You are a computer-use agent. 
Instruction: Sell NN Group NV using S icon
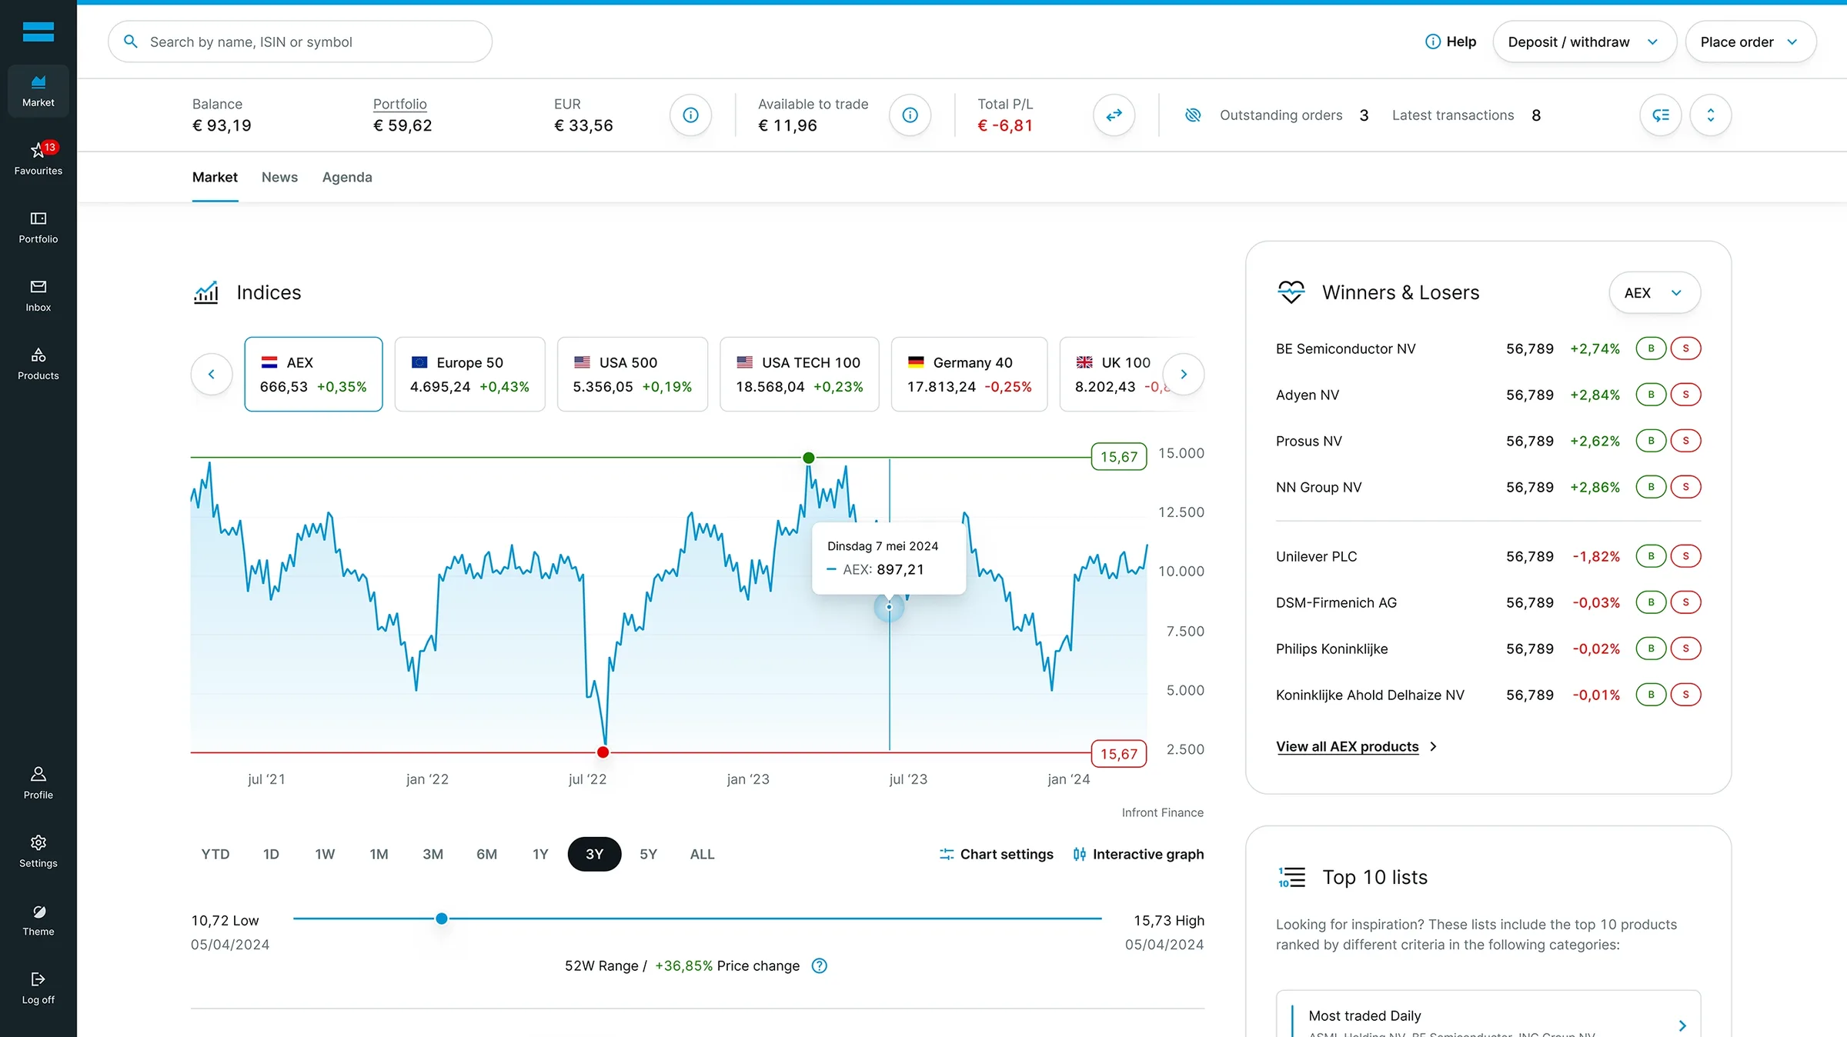coord(1685,487)
